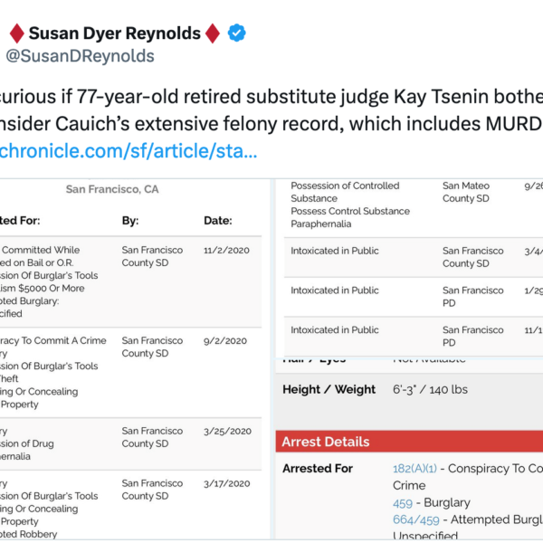543x543 pixels.
Task: Click the right red diamond emoji
Action: (213, 33)
